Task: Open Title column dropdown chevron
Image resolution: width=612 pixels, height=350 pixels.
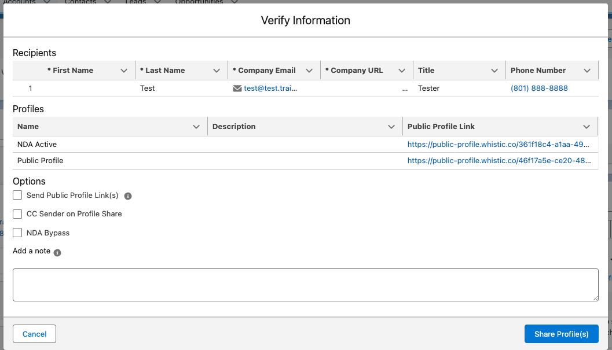Action: [494, 71]
